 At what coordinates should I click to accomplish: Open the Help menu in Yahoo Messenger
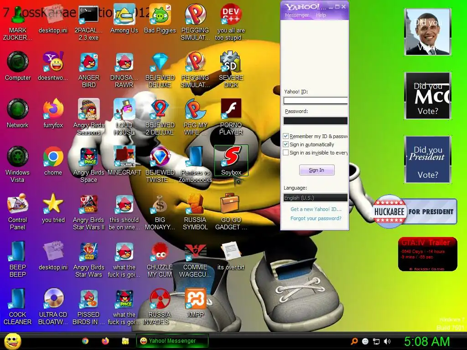coord(321,15)
